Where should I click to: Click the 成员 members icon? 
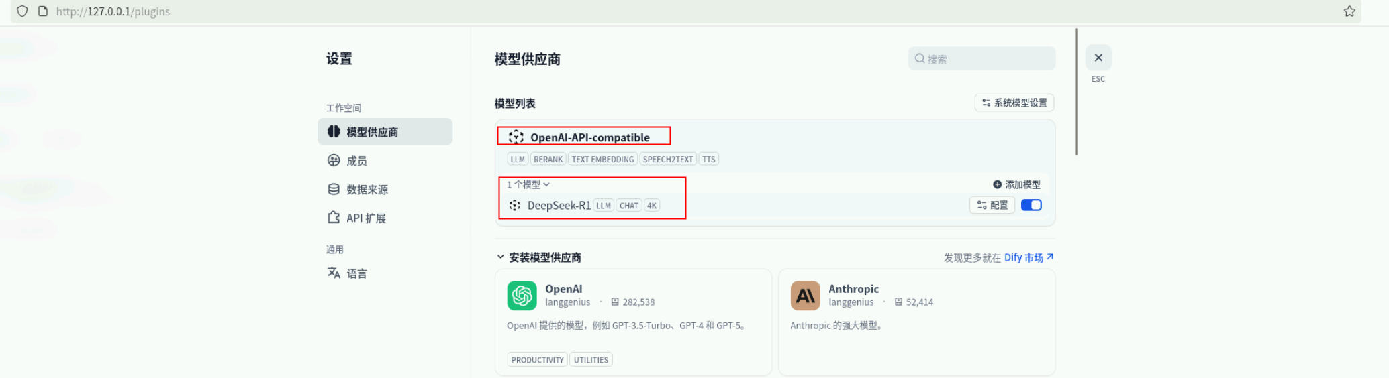334,160
